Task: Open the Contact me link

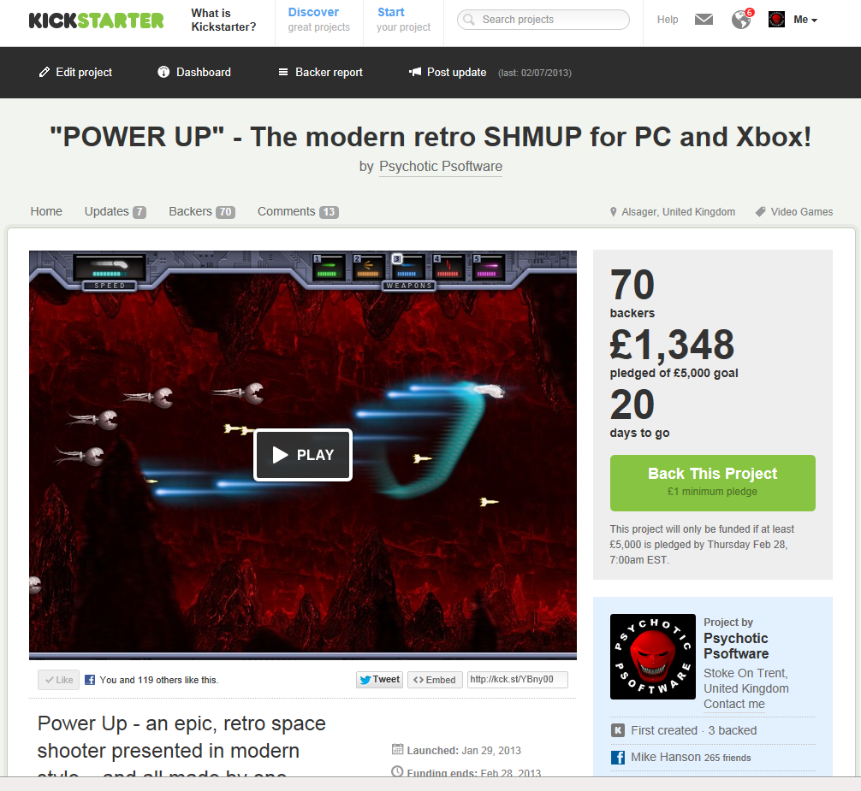Action: pos(734,704)
